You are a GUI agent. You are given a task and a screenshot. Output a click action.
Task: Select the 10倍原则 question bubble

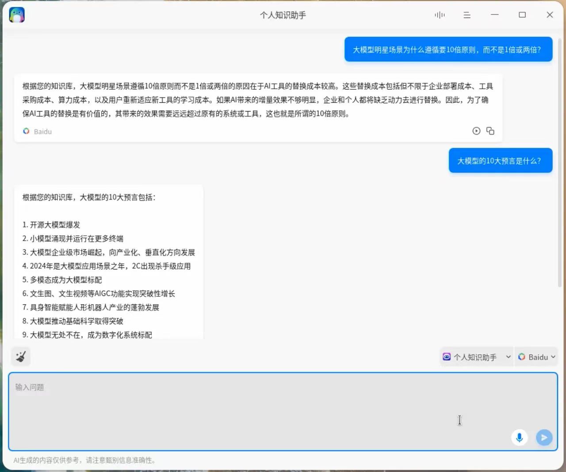pos(448,49)
